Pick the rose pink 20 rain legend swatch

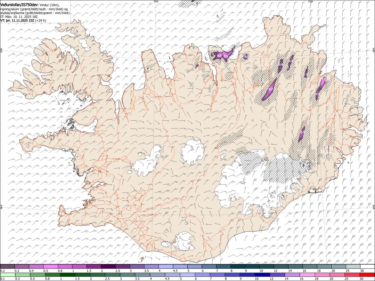tap(337, 275)
